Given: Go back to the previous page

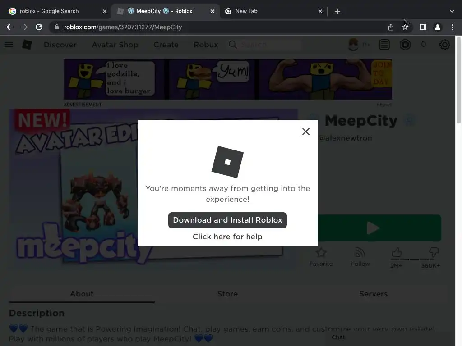Looking at the screenshot, I should pyautogui.click(x=10, y=27).
